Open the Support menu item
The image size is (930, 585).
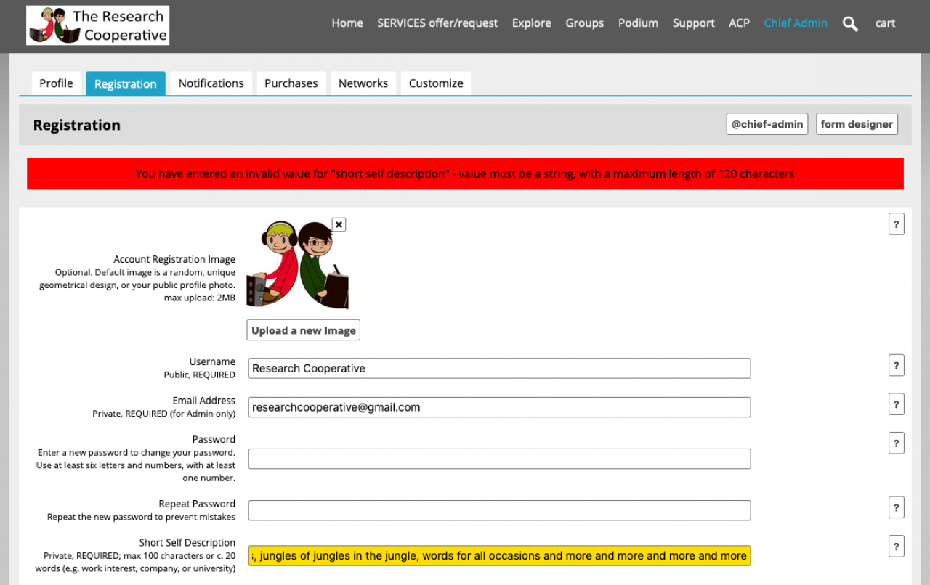click(x=694, y=23)
